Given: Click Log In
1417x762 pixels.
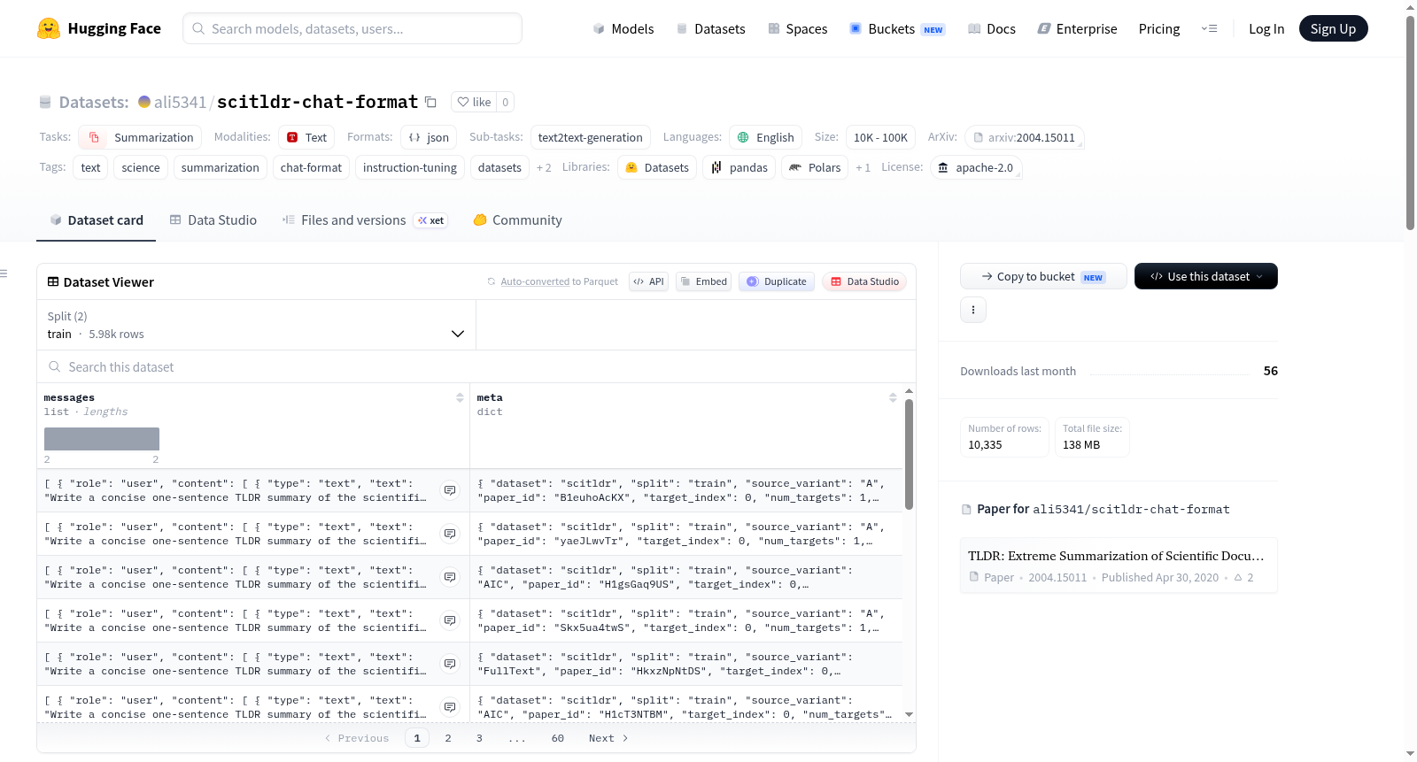Looking at the screenshot, I should [x=1266, y=28].
